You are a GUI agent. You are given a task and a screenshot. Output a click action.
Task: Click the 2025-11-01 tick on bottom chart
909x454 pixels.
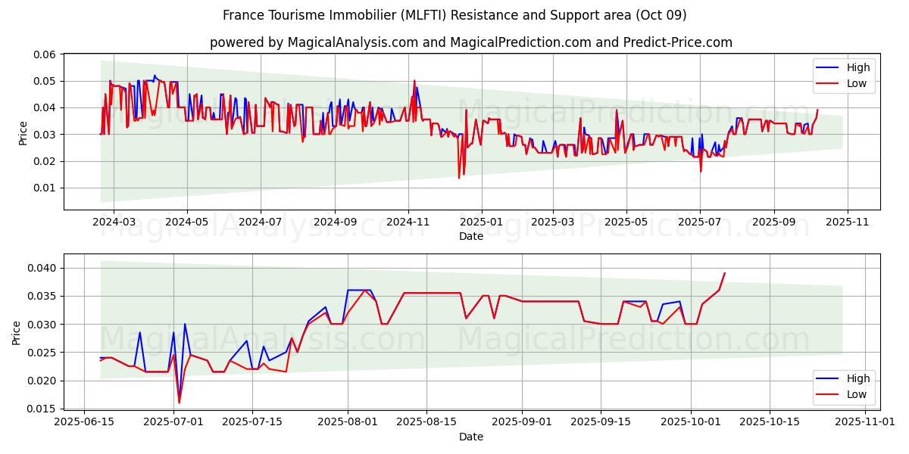(x=865, y=422)
